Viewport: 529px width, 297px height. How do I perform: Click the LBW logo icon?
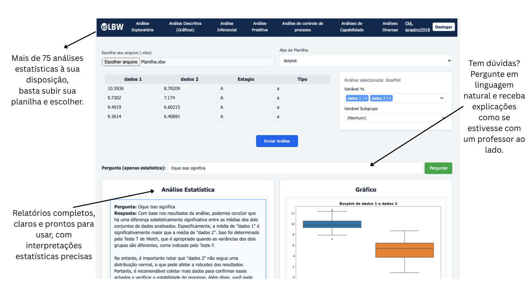112,27
